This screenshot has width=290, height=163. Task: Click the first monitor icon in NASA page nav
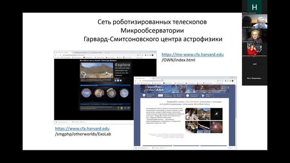pos(144,96)
